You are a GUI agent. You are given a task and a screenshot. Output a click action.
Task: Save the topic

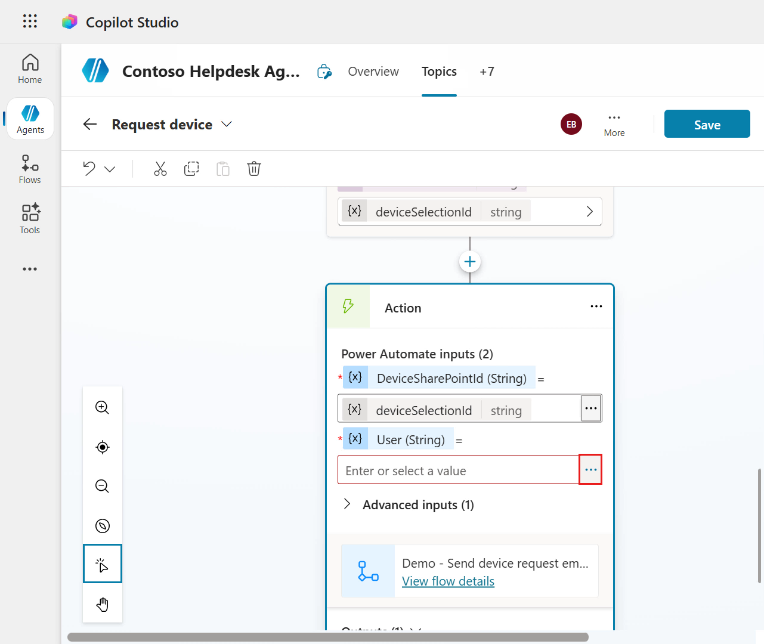707,124
